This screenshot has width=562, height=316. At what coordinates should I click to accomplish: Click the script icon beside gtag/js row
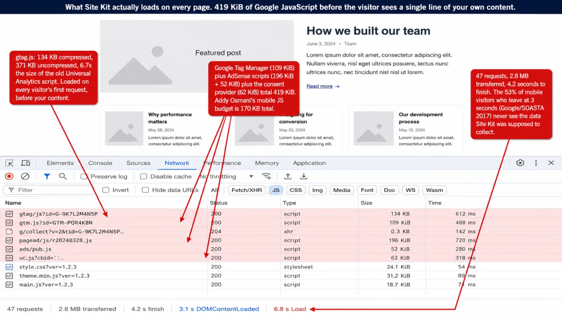coord(9,214)
